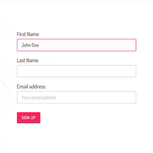Click the word 'address' in placeholder
Image resolution: width=153 pixels, height=153 pixels.
49,97
